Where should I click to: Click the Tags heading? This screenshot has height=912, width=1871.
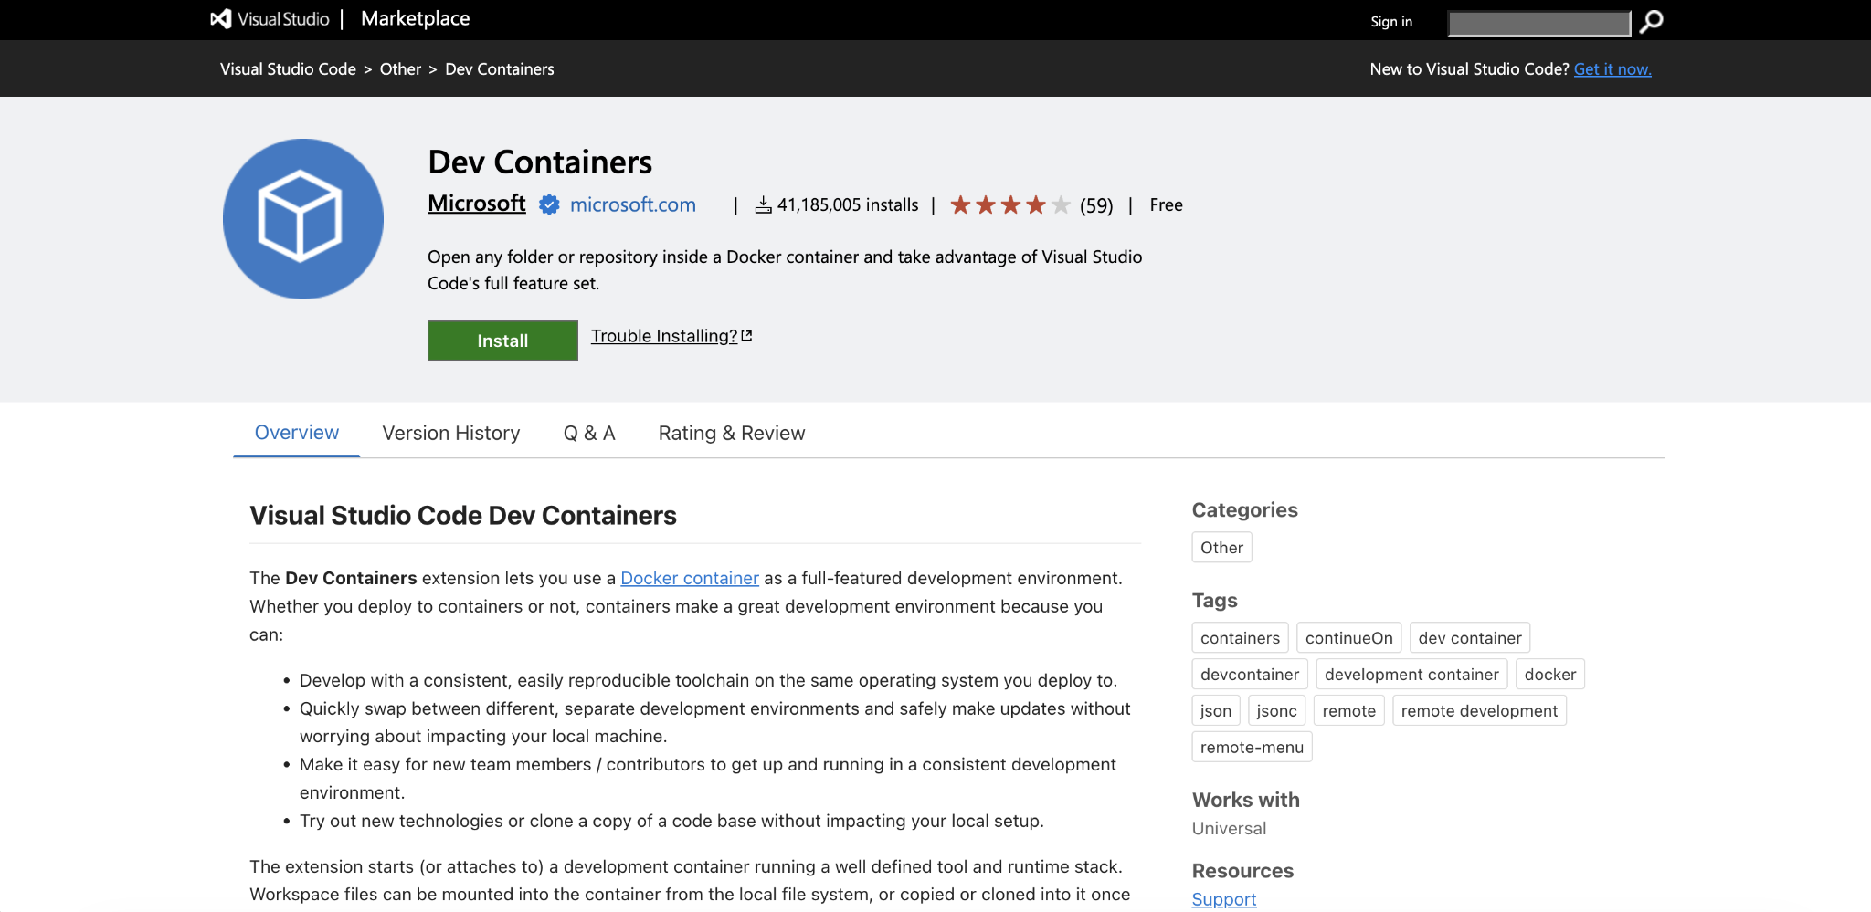click(x=1215, y=601)
